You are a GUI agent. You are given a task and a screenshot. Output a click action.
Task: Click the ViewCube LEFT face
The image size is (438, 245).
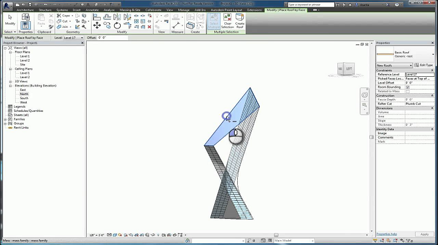coord(350,70)
